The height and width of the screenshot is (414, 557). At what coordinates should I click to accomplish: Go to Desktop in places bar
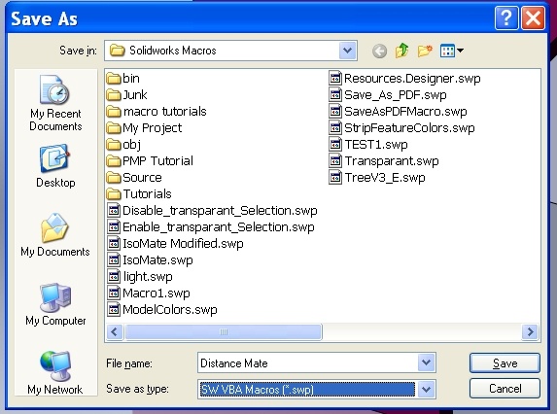55,166
